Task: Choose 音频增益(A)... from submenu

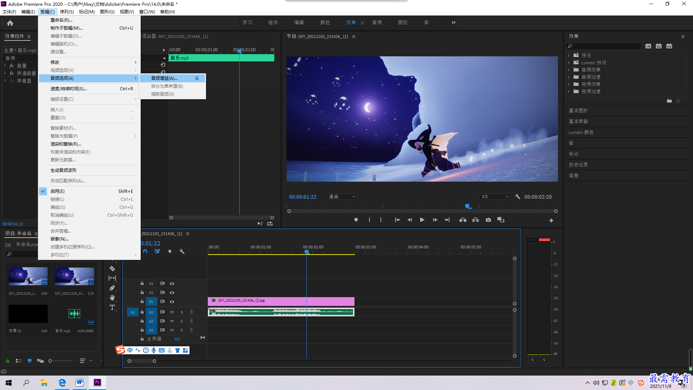Action: click(173, 78)
